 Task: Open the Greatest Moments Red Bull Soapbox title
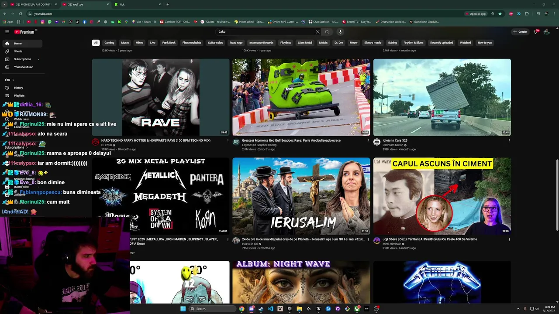pos(291,140)
